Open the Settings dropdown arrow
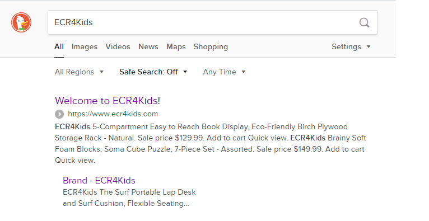429x221 pixels. click(369, 46)
